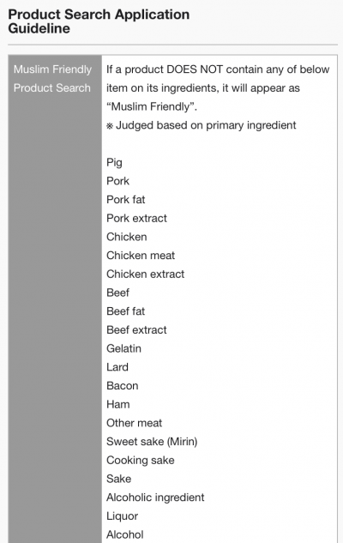Select the Ham entry

click(x=118, y=404)
